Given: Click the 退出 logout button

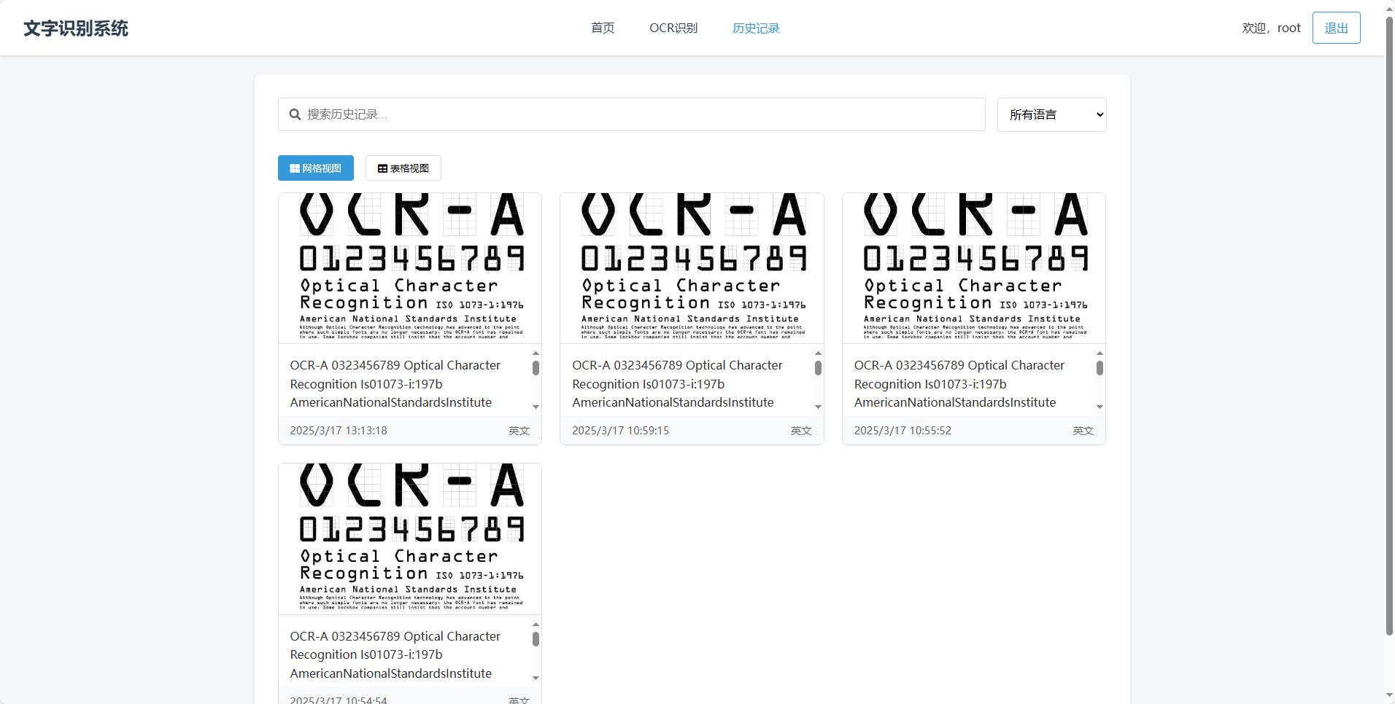Looking at the screenshot, I should click(x=1336, y=28).
